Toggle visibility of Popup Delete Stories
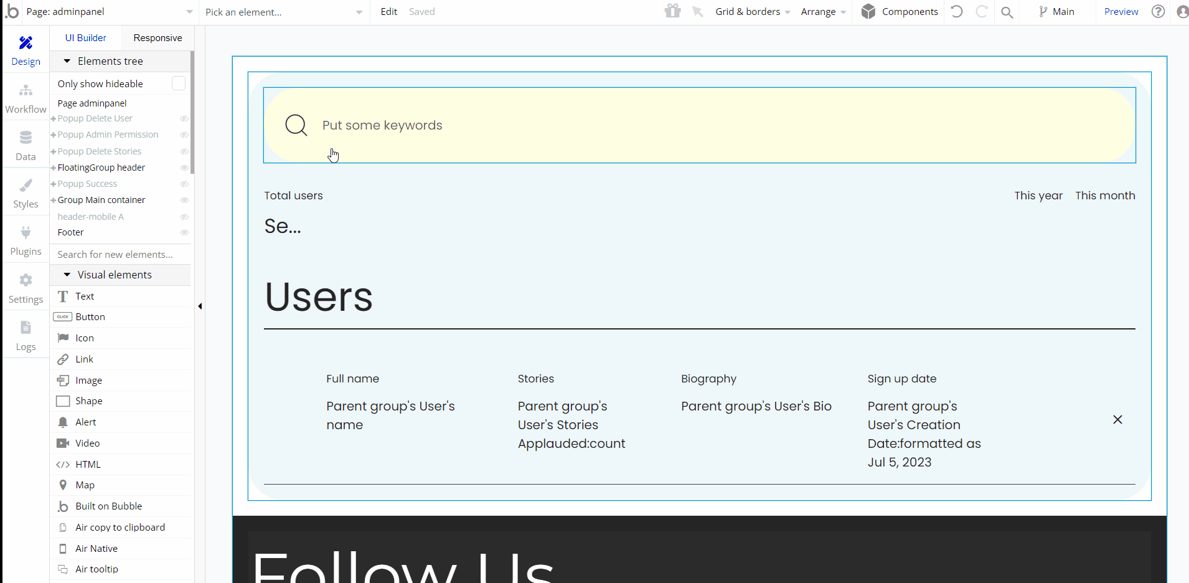The image size is (1189, 583). (184, 151)
